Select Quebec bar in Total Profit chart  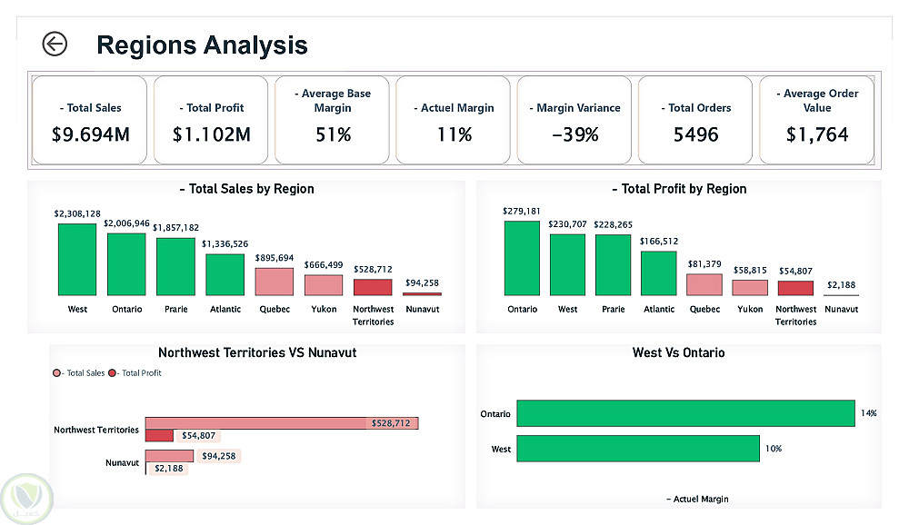(704, 284)
